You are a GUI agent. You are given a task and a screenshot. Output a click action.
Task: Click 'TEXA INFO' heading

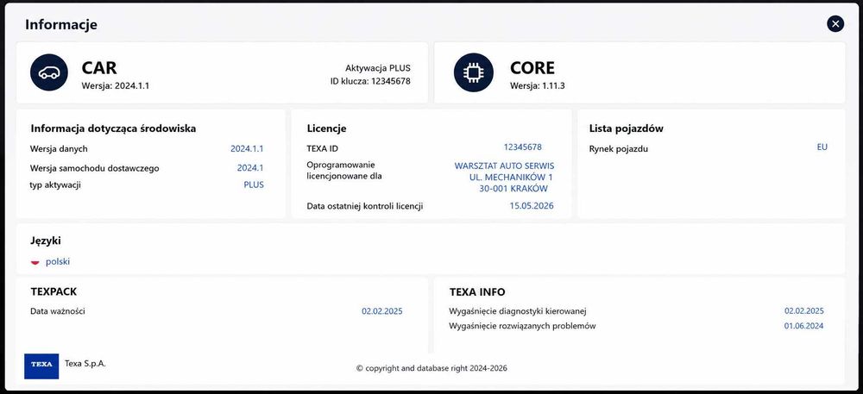click(x=476, y=291)
